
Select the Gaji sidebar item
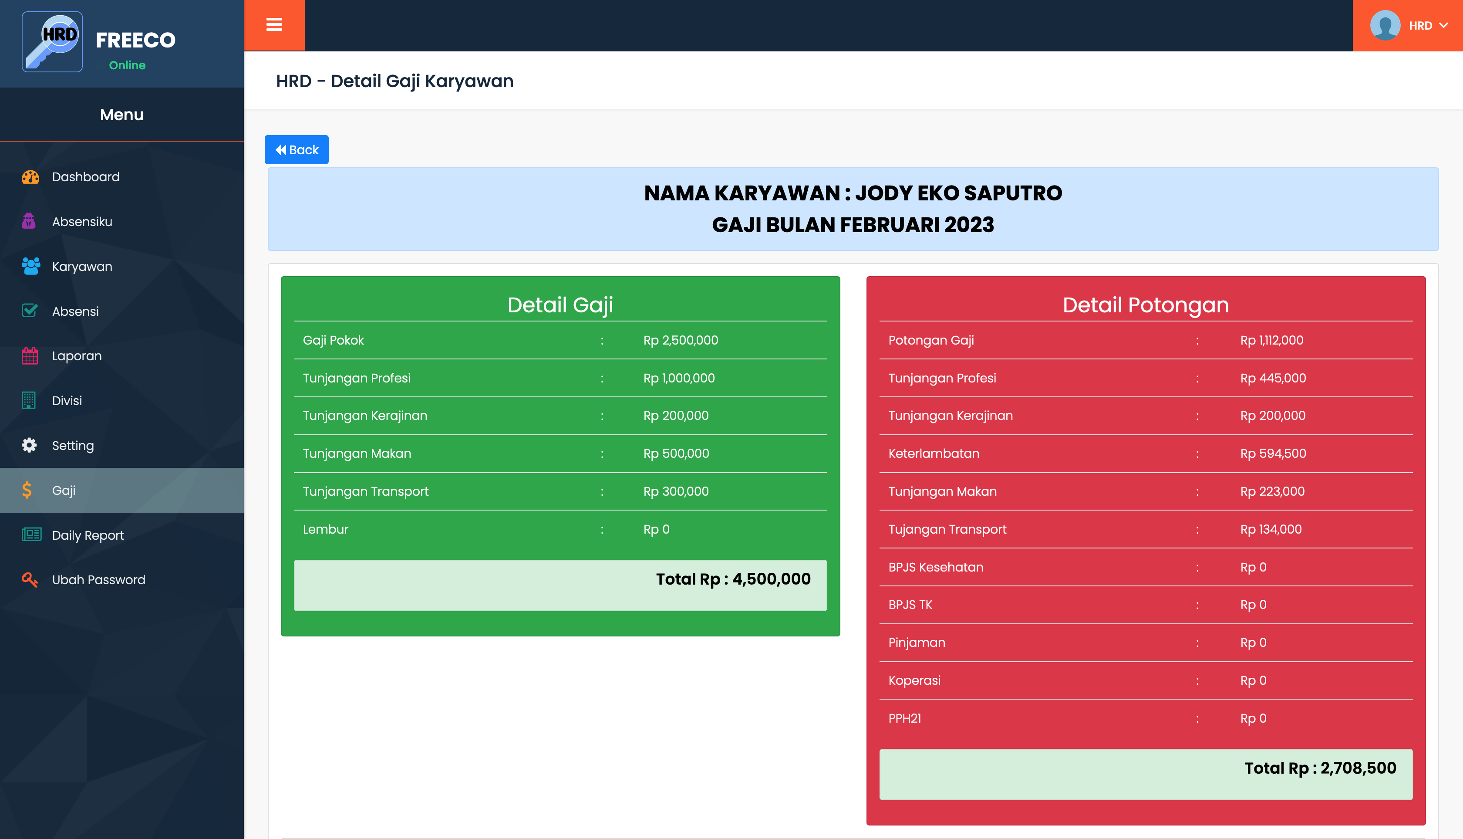[121, 490]
